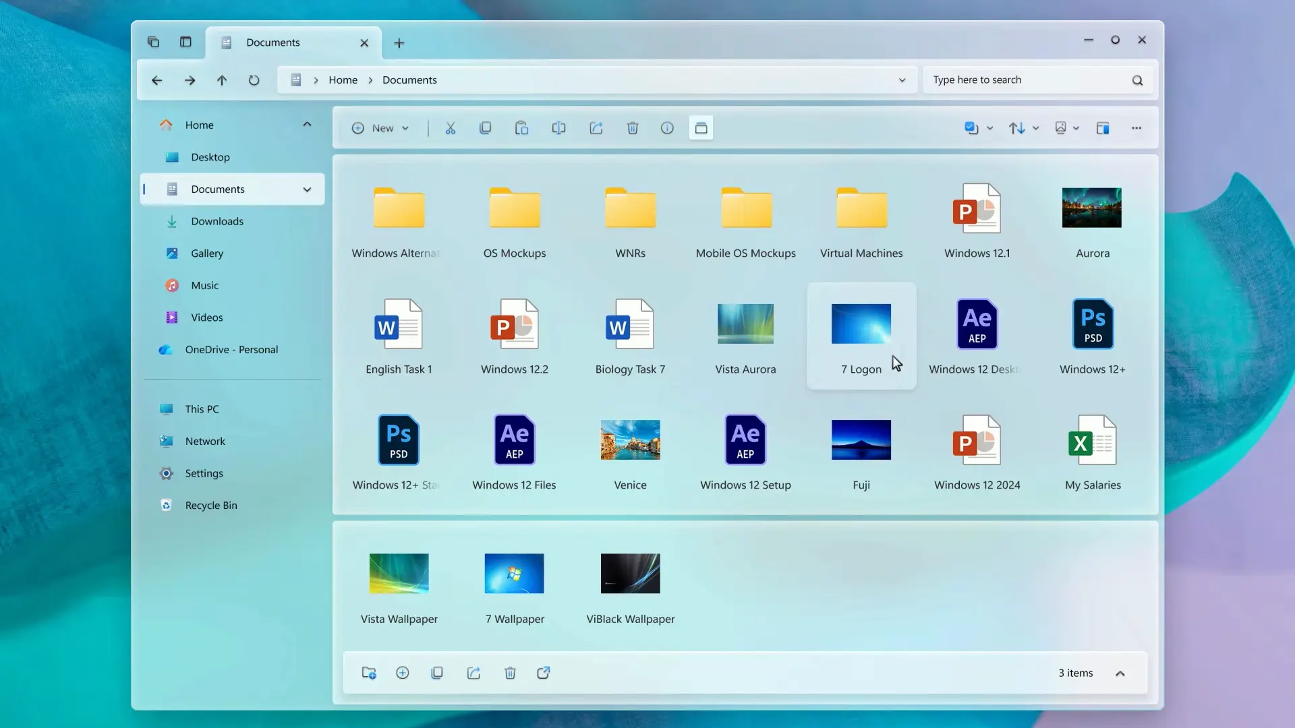1295x728 pixels.
Task: Delete the selected file with trash icon
Action: tap(633, 128)
